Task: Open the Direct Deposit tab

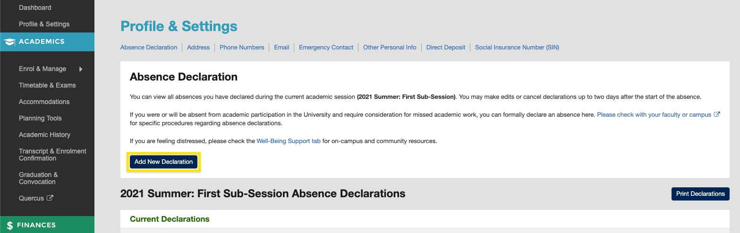Action: click(x=445, y=48)
